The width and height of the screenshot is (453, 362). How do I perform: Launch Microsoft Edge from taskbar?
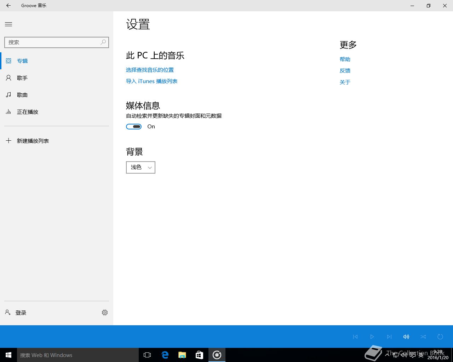click(x=165, y=355)
